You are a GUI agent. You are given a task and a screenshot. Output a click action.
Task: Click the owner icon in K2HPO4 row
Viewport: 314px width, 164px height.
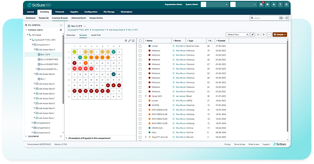[173, 105]
